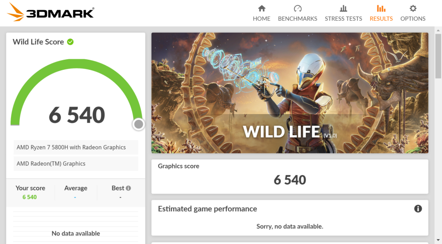
Task: Click the Options gear icon
Action: coord(413,8)
